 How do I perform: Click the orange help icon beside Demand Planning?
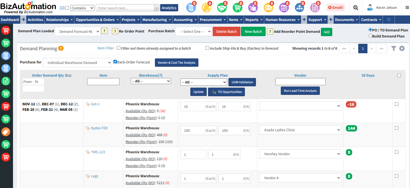tap(61, 48)
